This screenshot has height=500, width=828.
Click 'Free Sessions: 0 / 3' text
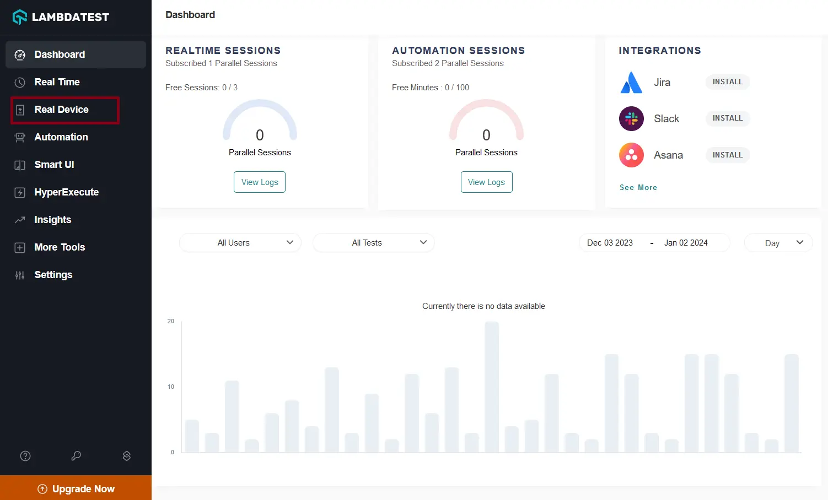point(201,88)
